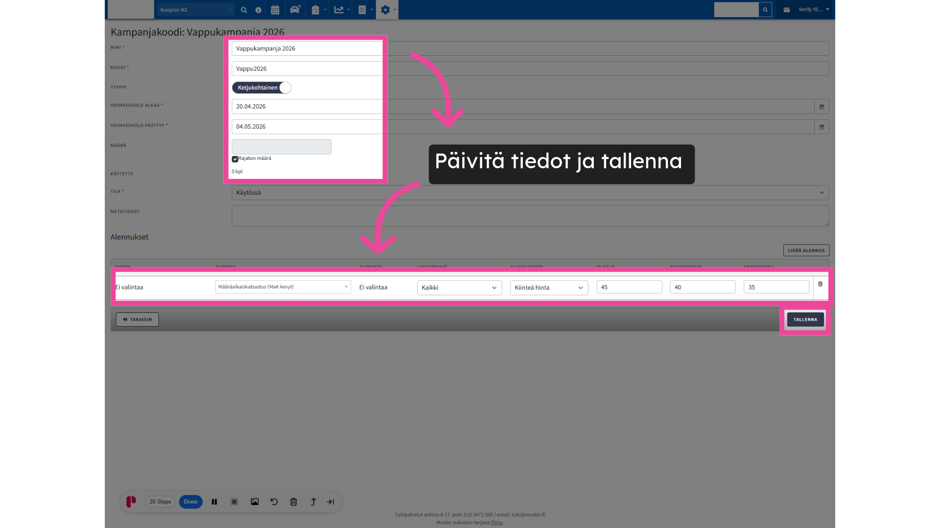Click the car icon in top toolbar
This screenshot has width=940, height=528.
(295, 10)
